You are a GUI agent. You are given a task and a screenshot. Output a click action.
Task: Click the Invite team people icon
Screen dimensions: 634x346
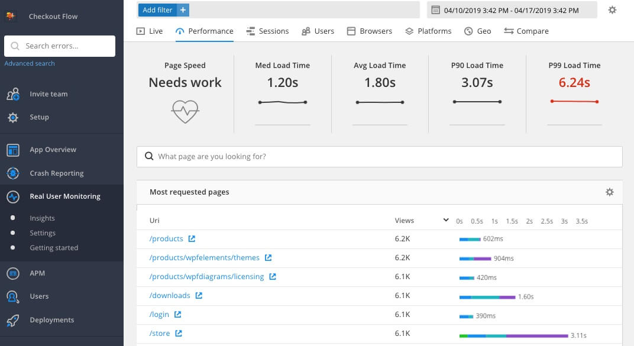tap(13, 94)
